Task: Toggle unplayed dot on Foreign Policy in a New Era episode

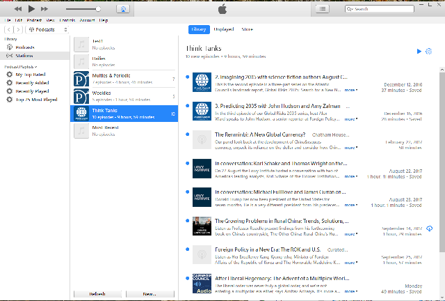Action: [187, 249]
